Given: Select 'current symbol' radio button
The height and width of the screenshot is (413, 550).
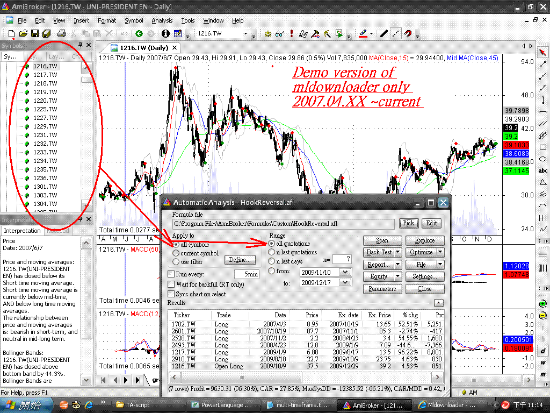Looking at the screenshot, I should coord(176,253).
